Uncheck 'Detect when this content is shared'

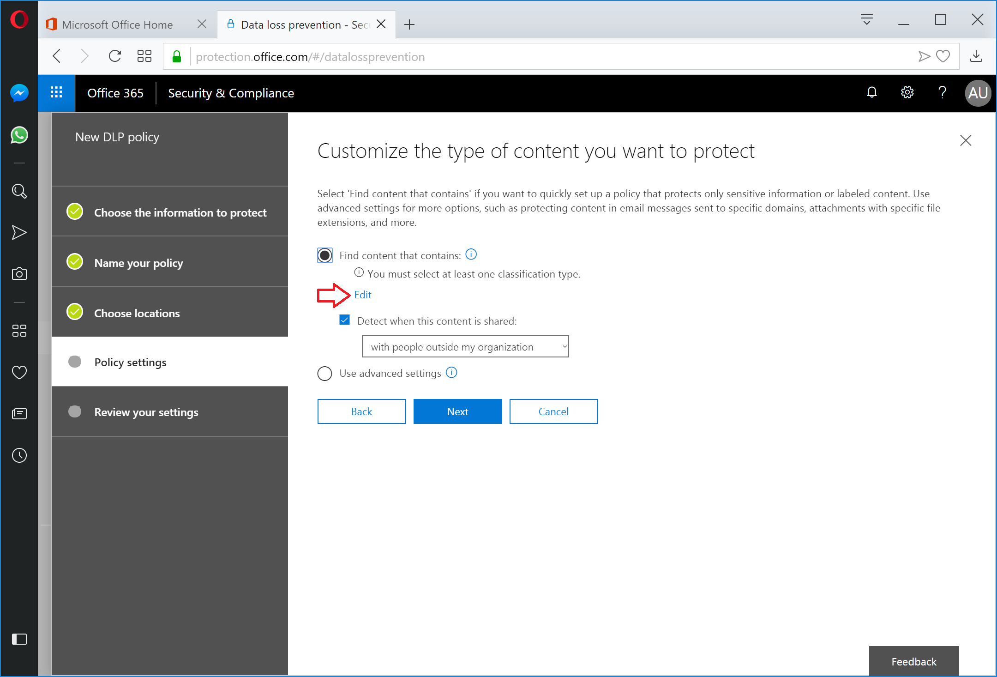(344, 320)
